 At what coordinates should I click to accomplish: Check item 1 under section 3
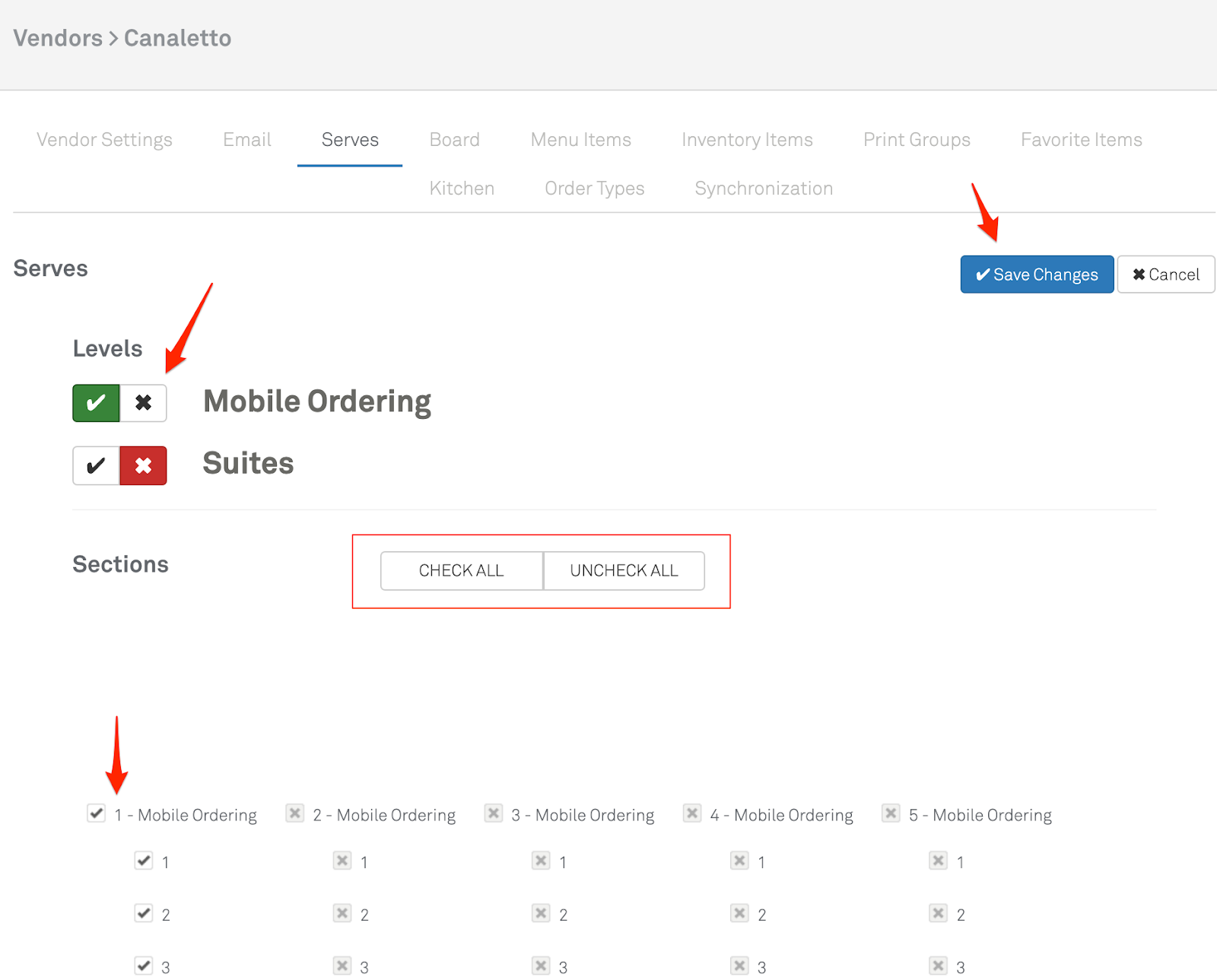pyautogui.click(x=541, y=861)
